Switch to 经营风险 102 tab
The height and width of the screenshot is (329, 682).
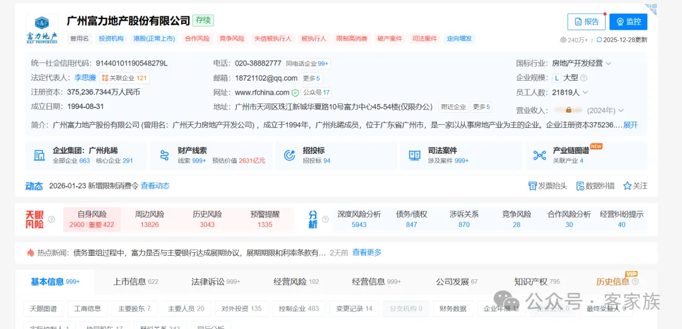pyautogui.click(x=296, y=282)
